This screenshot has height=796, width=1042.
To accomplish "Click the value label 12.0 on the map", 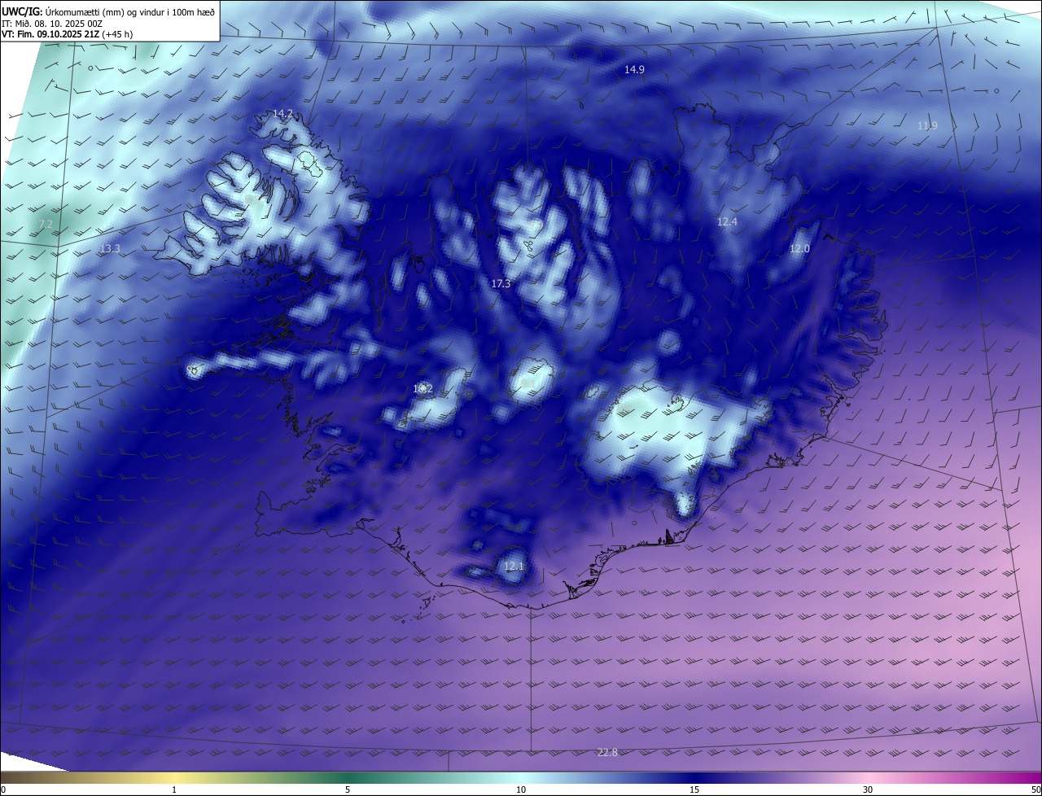I will click(799, 249).
